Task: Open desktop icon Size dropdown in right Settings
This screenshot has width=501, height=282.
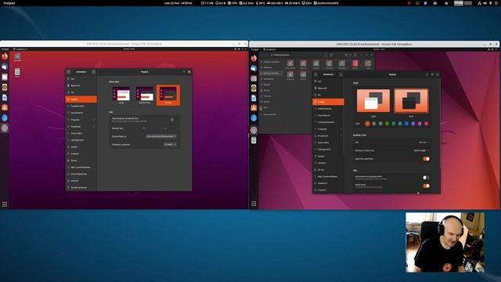Action: 424,143
